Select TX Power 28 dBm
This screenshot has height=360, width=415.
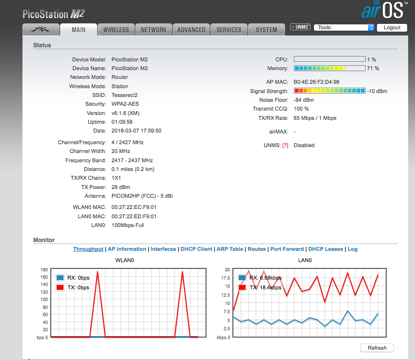coord(121,187)
